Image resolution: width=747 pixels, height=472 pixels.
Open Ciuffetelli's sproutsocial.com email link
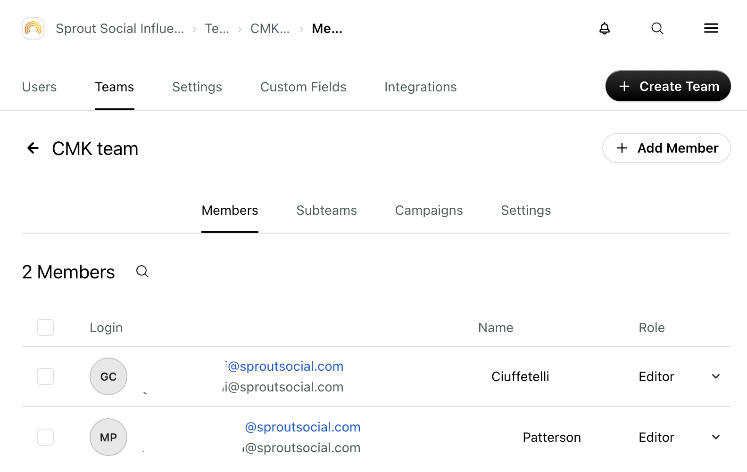pos(284,366)
